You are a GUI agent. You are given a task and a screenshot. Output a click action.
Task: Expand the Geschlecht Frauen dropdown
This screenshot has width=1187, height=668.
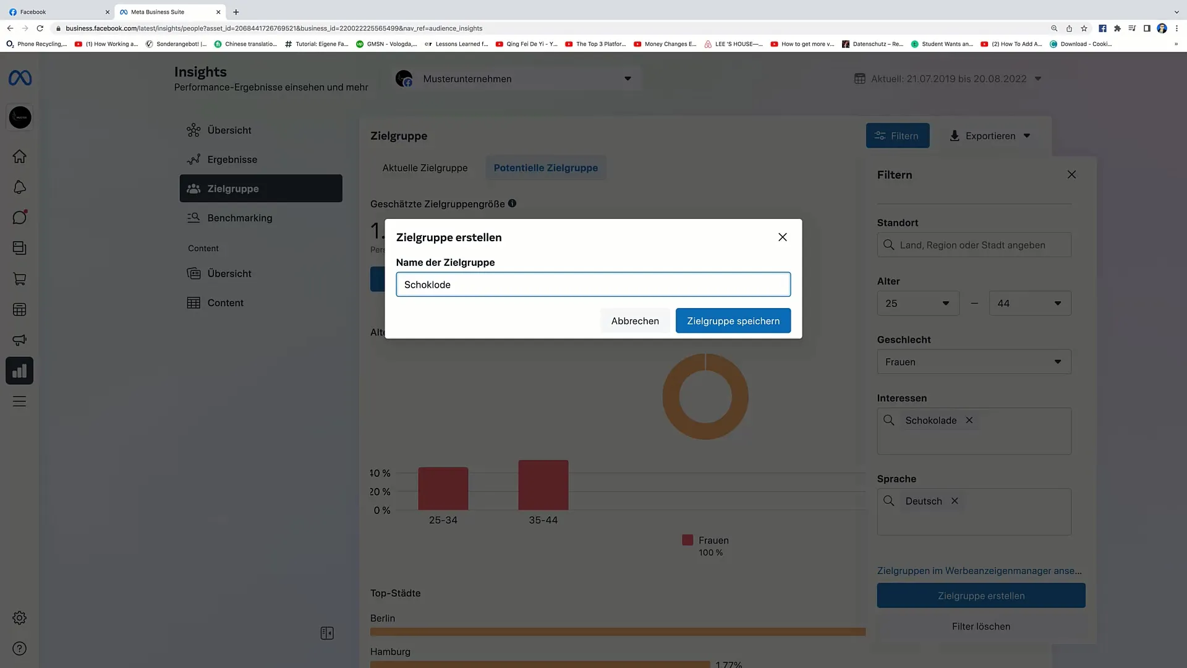pos(1057,361)
